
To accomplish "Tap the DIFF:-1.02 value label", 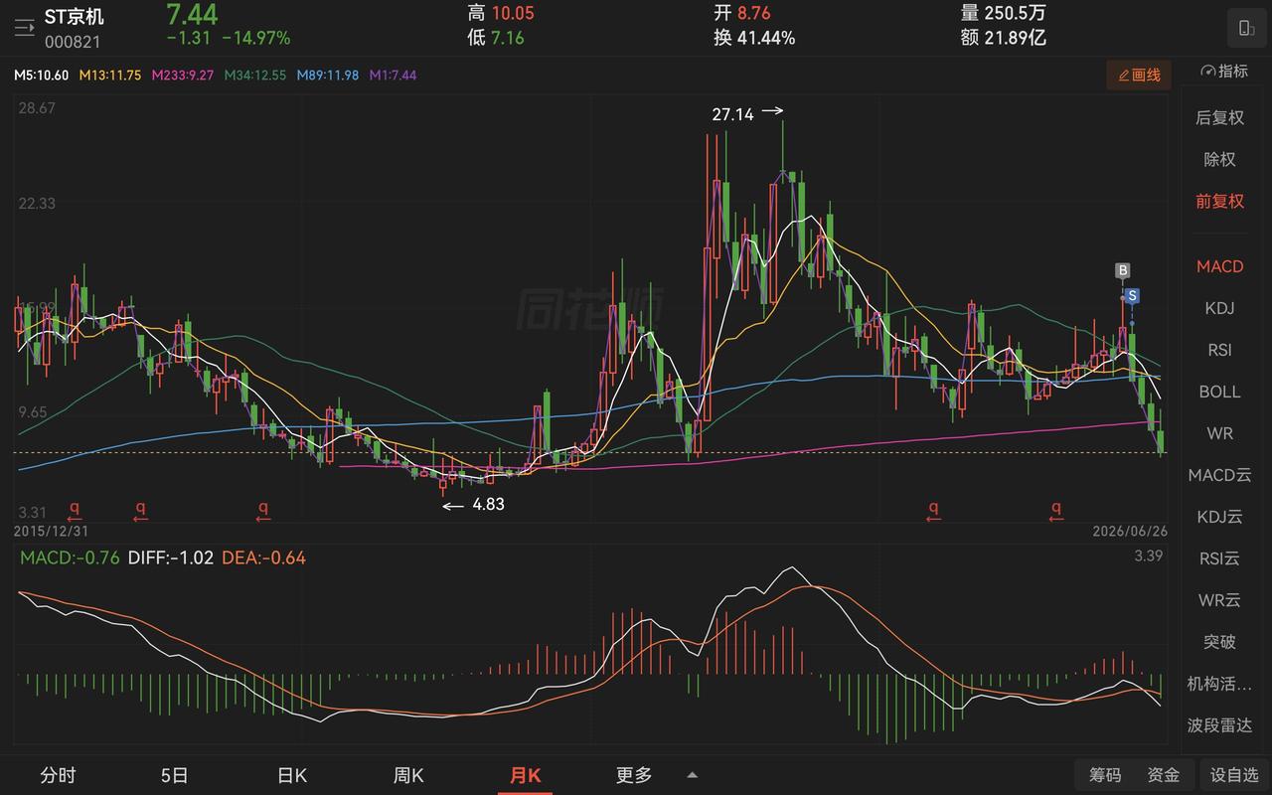I will (x=169, y=557).
